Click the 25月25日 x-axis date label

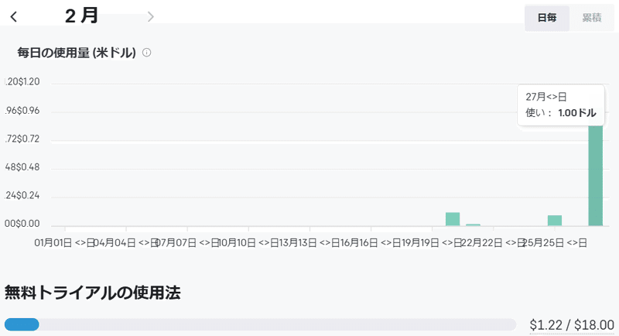coord(543,242)
